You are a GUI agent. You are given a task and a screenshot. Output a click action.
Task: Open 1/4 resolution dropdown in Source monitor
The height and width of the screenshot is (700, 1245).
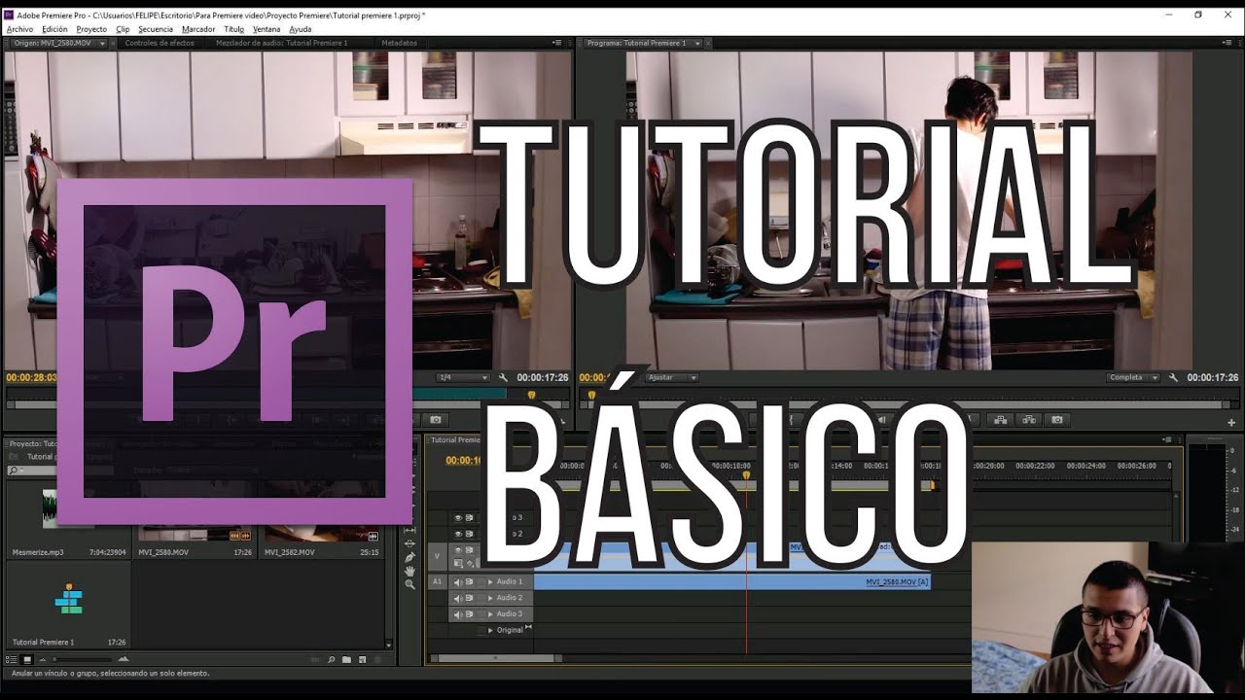tap(463, 377)
